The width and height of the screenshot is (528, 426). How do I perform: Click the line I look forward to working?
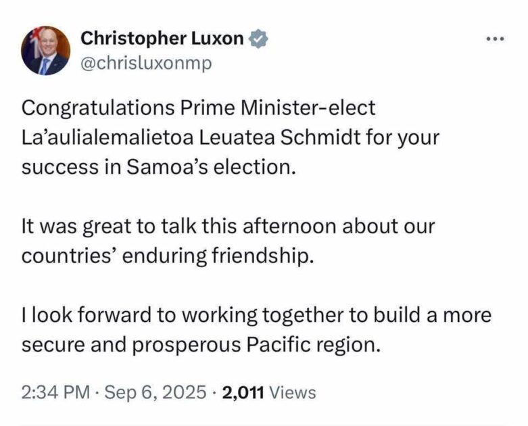[257, 315]
